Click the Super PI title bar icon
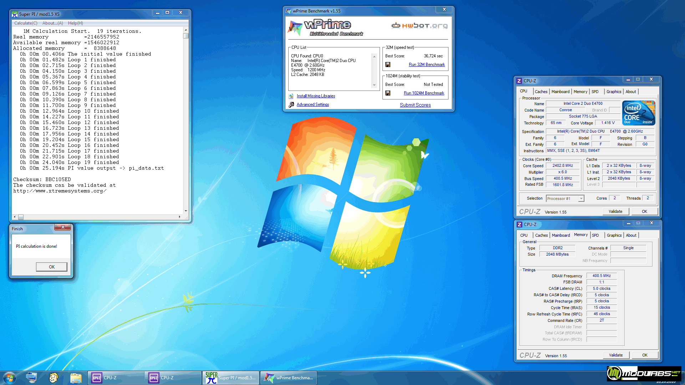The image size is (685, 385). pyautogui.click(x=15, y=14)
